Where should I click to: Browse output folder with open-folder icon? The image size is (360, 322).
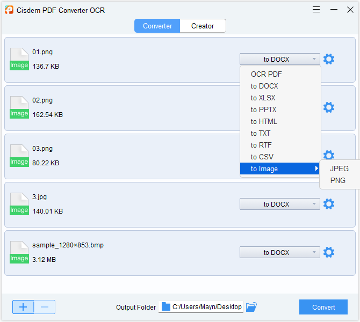tap(251, 307)
